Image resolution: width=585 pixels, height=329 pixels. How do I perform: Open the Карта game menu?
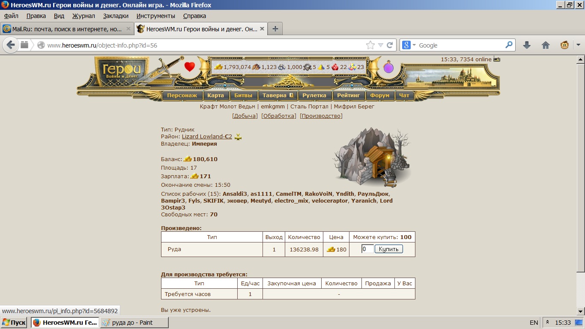click(215, 96)
